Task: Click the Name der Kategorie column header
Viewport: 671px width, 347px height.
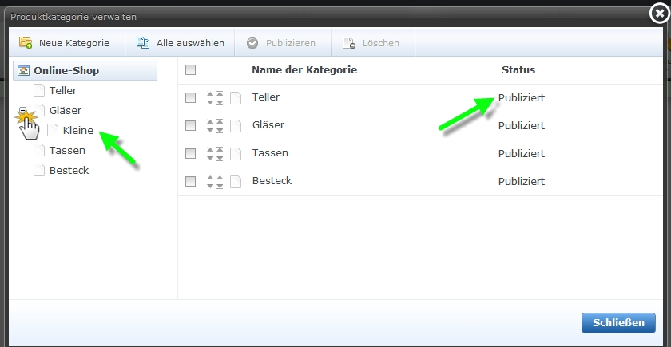Action: point(304,69)
